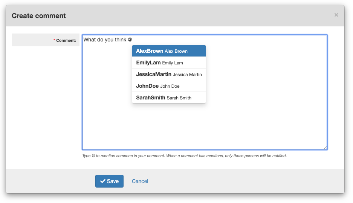Close the Create comment dialog

(336, 15)
